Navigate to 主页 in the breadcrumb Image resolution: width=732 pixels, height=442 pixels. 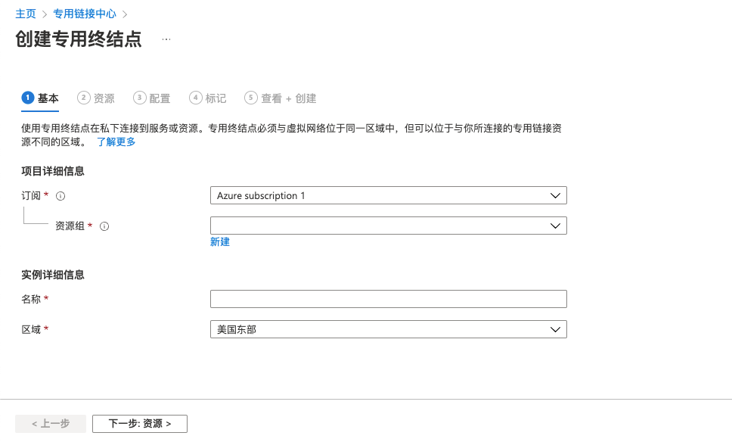[26, 14]
